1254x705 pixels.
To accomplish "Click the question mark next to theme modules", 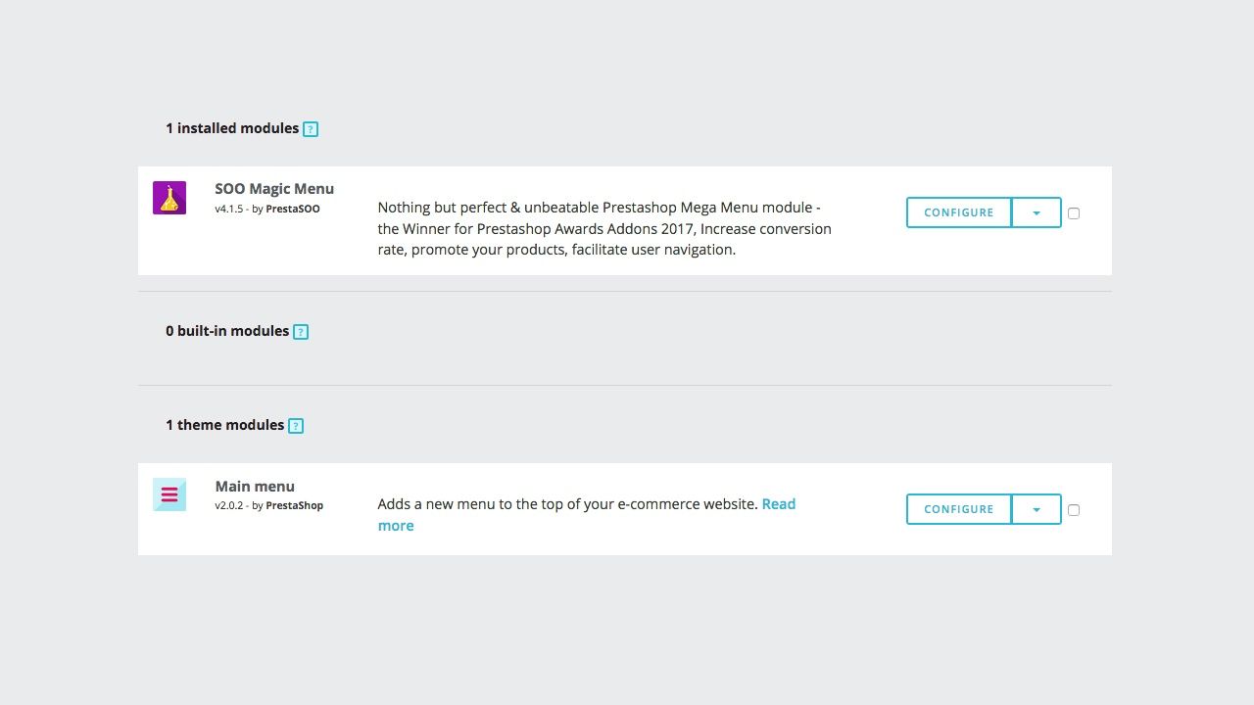I will [296, 425].
